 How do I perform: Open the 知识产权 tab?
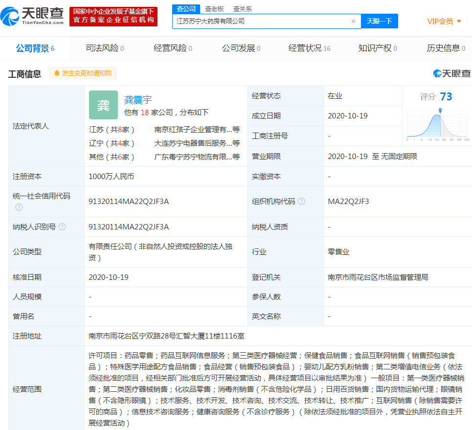(x=378, y=48)
